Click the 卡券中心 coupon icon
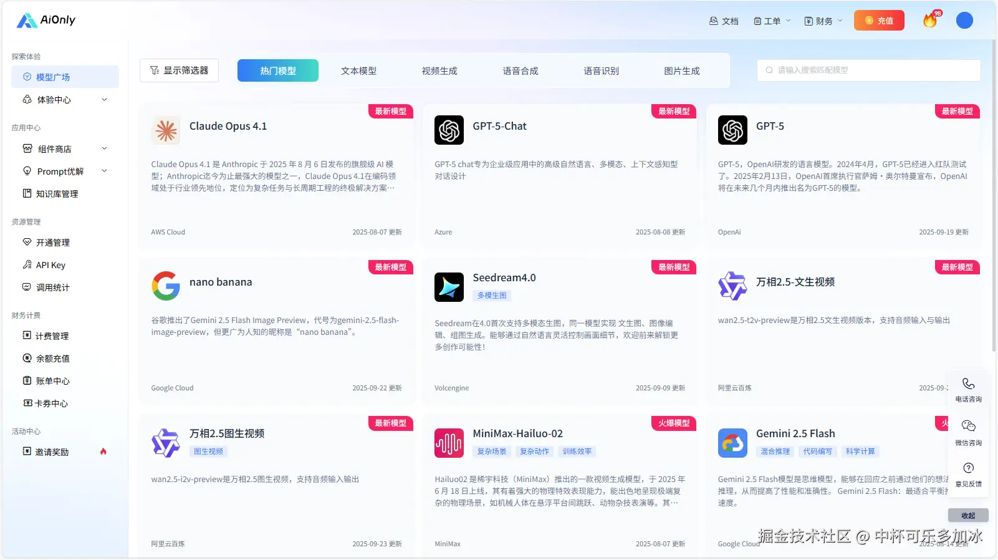This screenshot has height=560, width=998. pyautogui.click(x=27, y=403)
